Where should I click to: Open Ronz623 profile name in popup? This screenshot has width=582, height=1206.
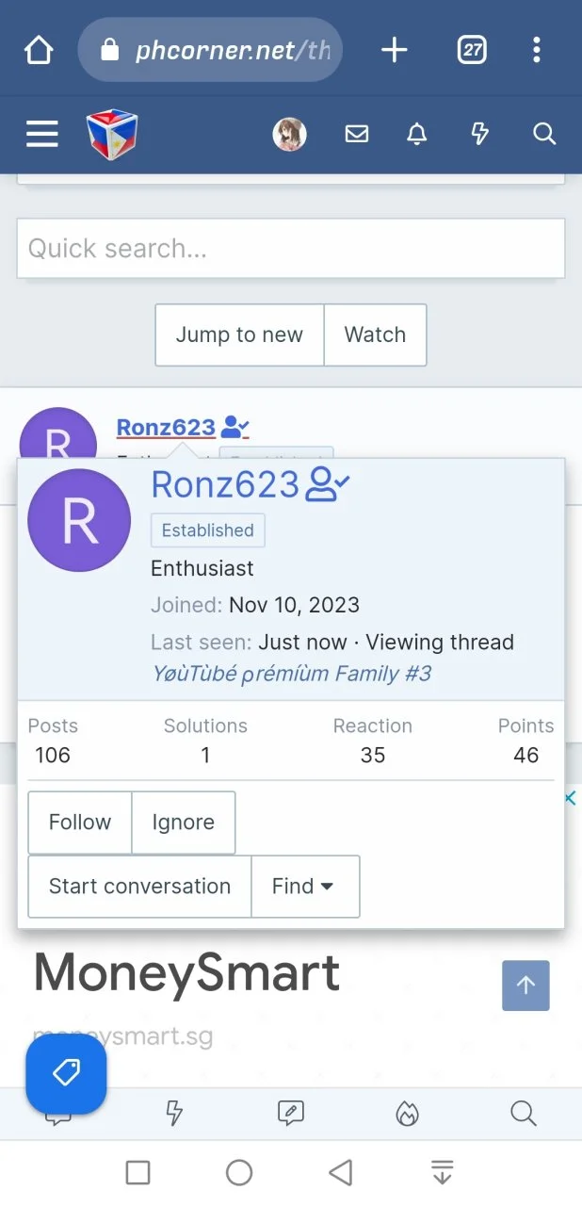point(225,484)
